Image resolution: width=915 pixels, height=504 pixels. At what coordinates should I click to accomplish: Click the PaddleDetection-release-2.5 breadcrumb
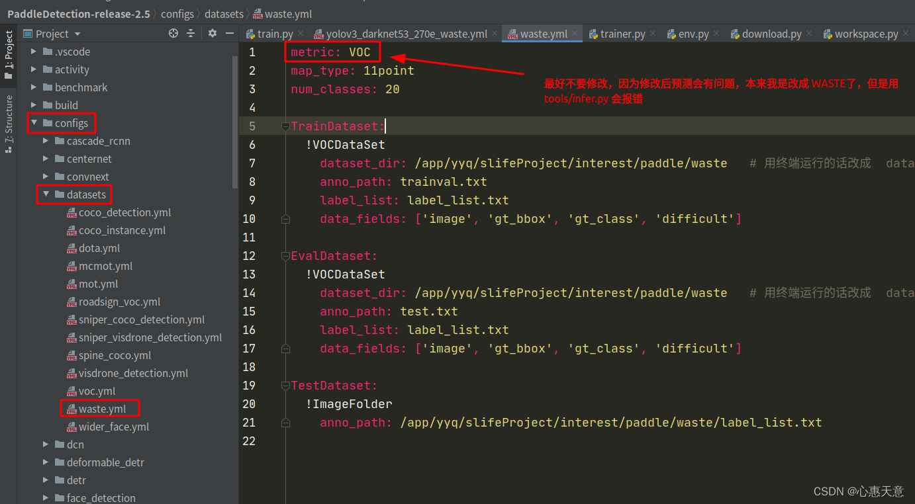coord(79,13)
